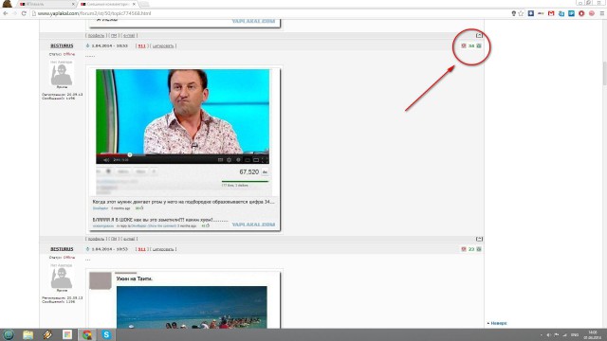Open the colorful squares taskbar app
This screenshot has height=341, width=607.
pyautogui.click(x=67, y=334)
